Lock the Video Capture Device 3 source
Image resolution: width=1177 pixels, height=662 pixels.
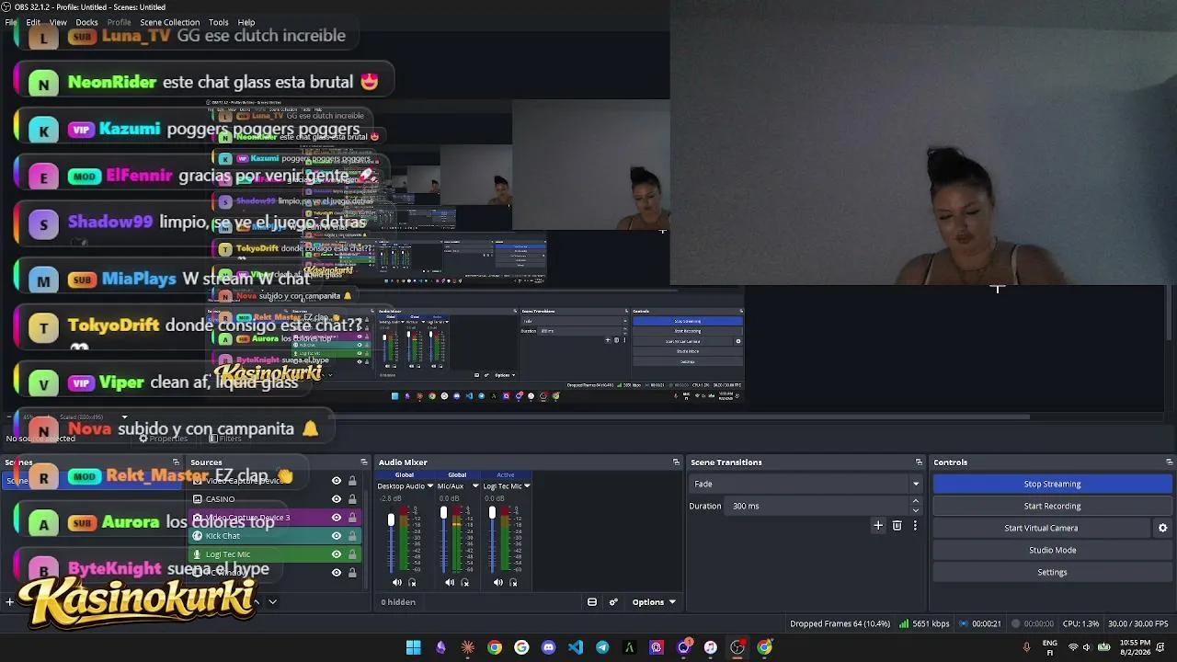pyautogui.click(x=352, y=518)
